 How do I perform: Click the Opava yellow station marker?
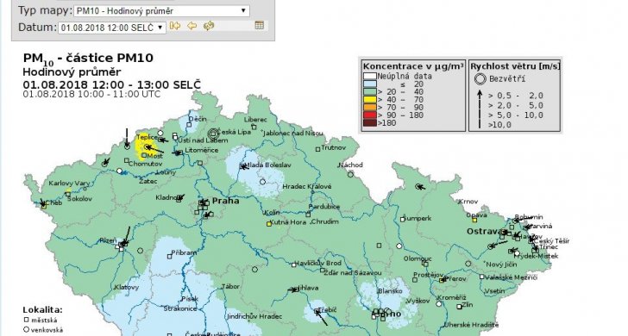[474, 220]
